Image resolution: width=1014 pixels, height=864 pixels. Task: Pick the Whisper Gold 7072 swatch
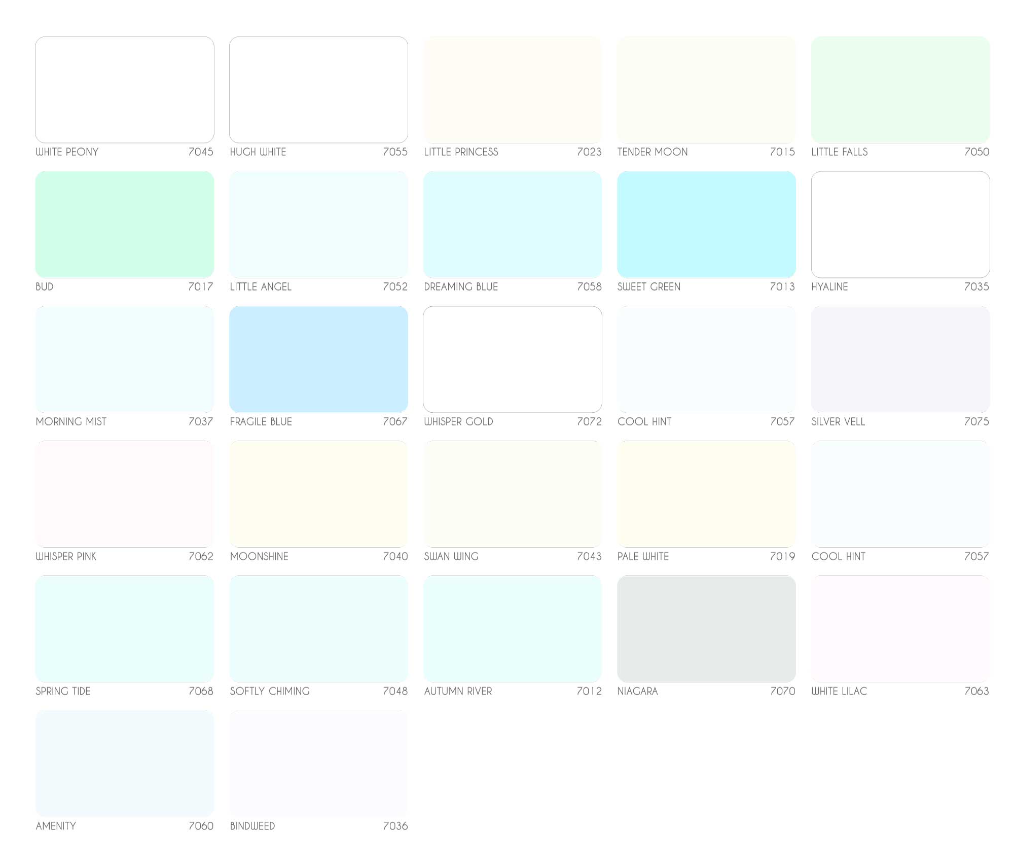point(513,359)
